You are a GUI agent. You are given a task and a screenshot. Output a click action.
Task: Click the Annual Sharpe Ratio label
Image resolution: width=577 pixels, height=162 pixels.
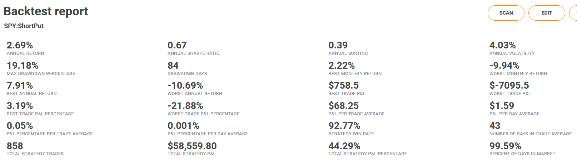click(x=194, y=53)
